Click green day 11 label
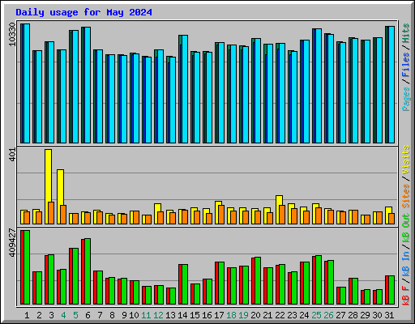415x324 pixels. coord(146,315)
